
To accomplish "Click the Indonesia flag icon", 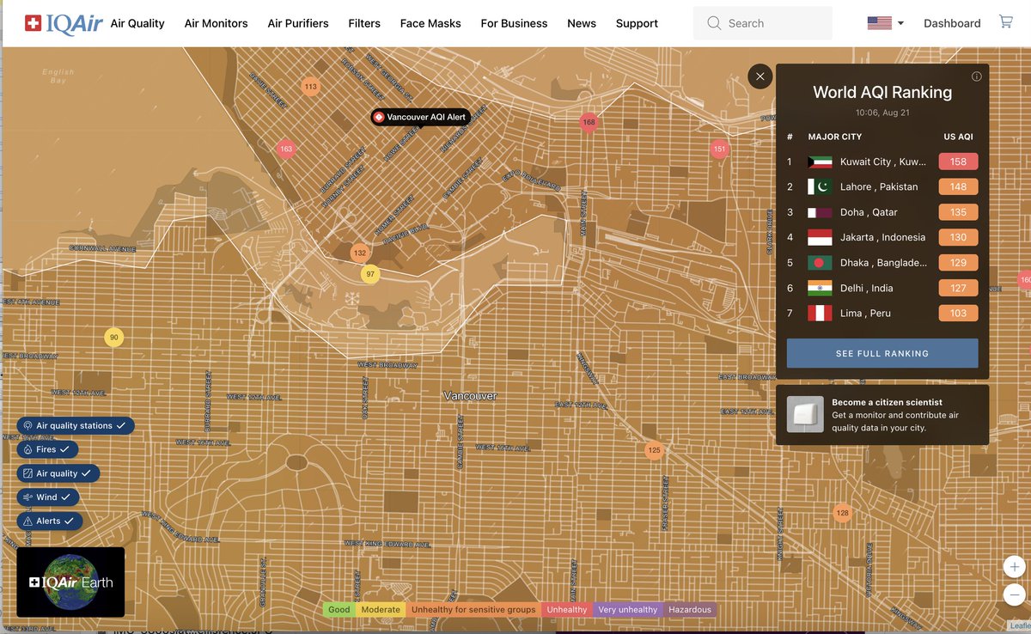I will tap(820, 237).
